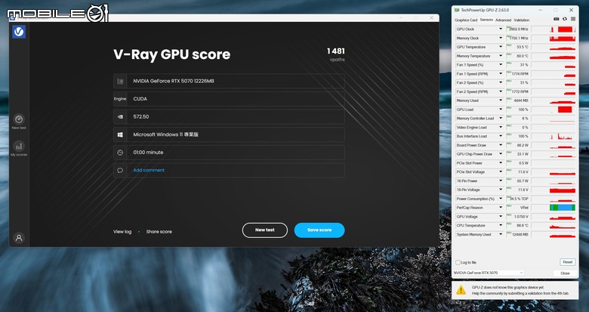The height and width of the screenshot is (312, 589).
Task: Click the comment bubble icon
Action: point(120,170)
